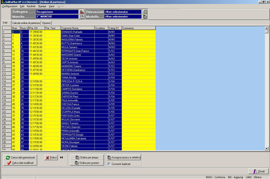Click the Commento column header

point(139,28)
